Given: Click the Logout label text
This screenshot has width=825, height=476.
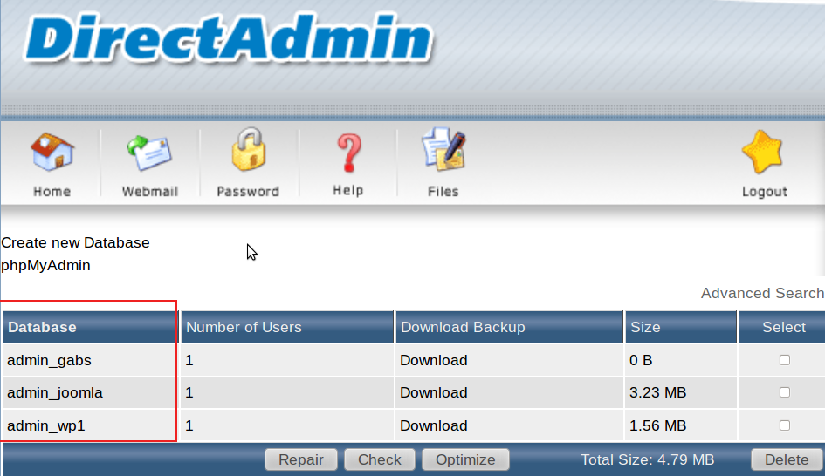Looking at the screenshot, I should tap(765, 192).
